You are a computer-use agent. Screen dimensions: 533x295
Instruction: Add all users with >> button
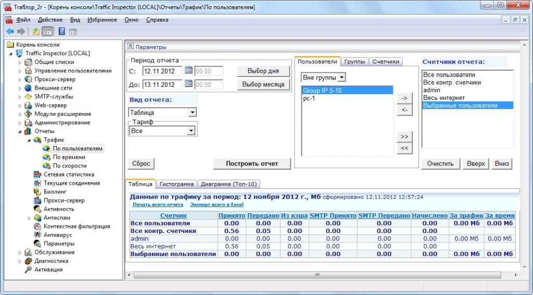(404, 137)
